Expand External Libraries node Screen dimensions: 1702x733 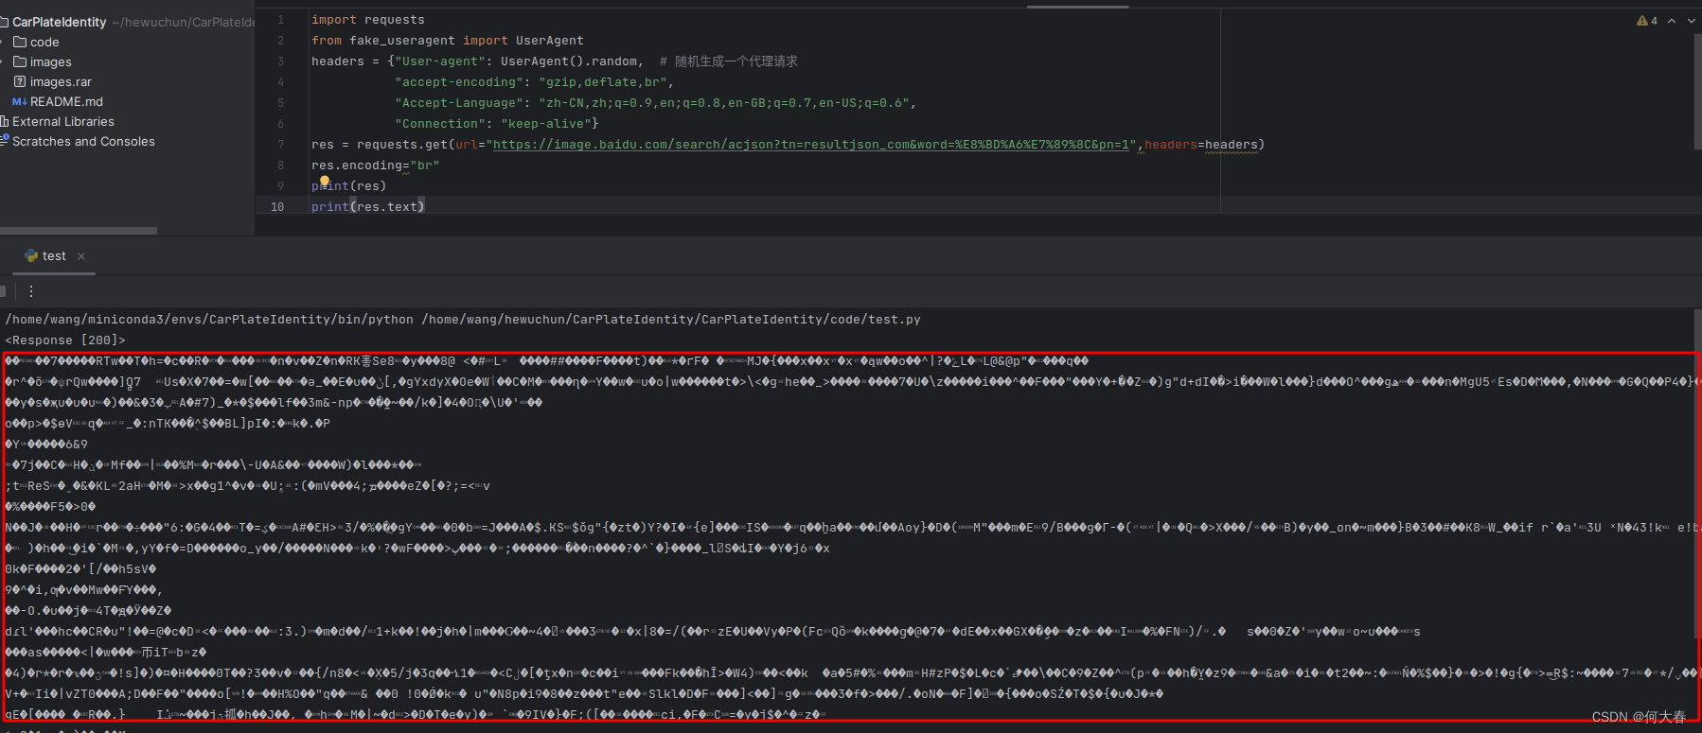pyautogui.click(x=62, y=121)
